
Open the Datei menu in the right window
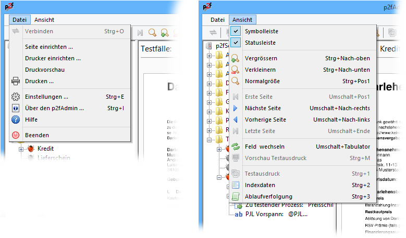coord(217,20)
